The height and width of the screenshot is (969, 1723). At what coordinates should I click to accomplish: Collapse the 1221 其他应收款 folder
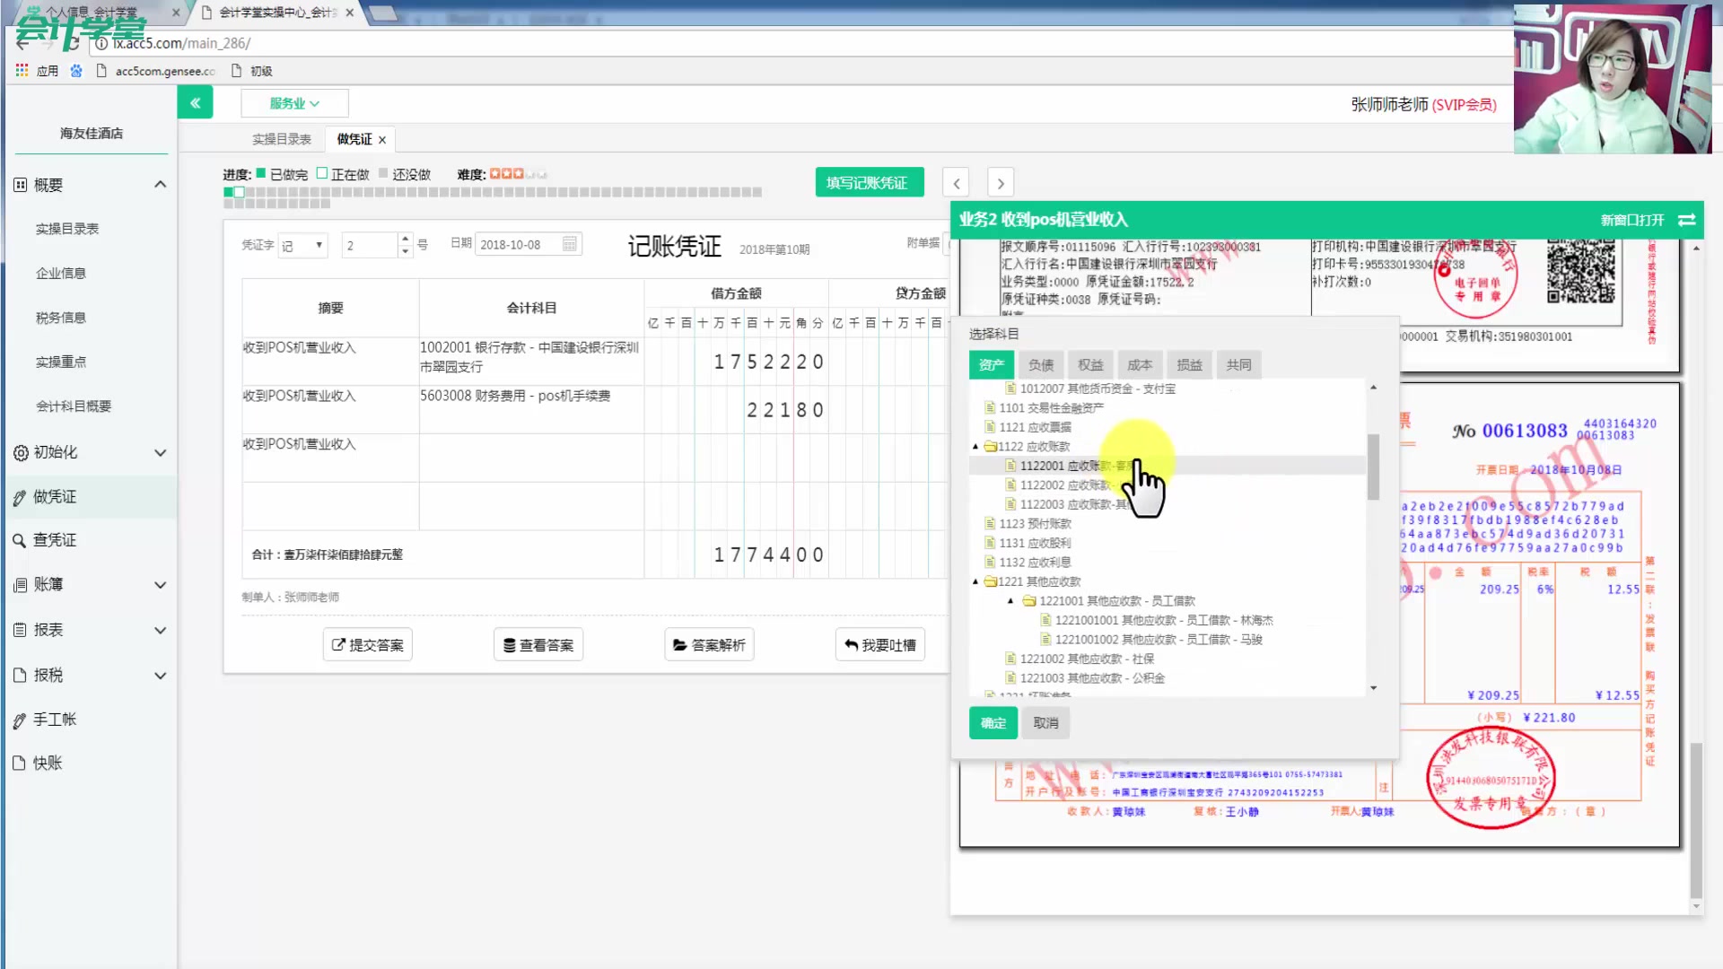point(975,582)
